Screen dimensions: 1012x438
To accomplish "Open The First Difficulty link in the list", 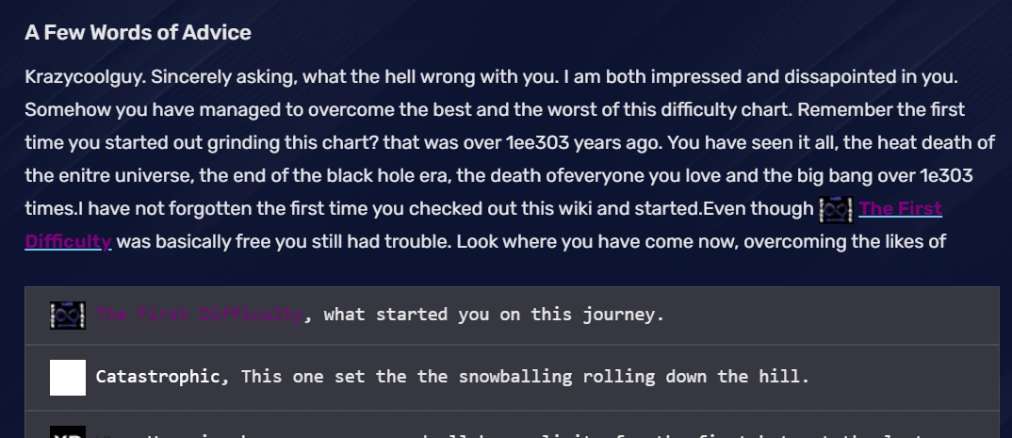I will point(199,315).
